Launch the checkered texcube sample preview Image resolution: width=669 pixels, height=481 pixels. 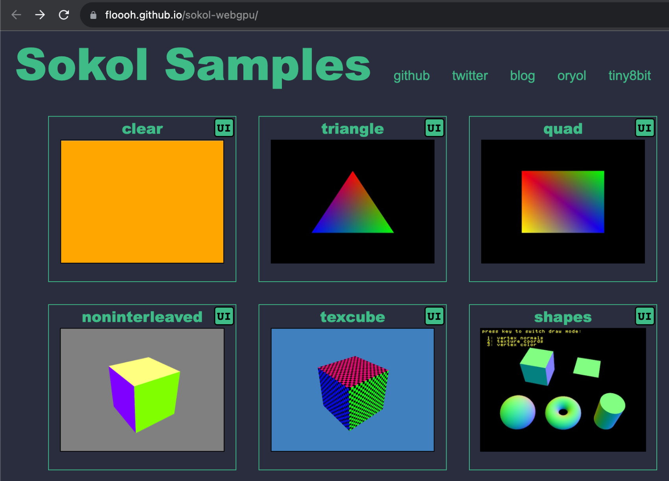[x=352, y=390]
